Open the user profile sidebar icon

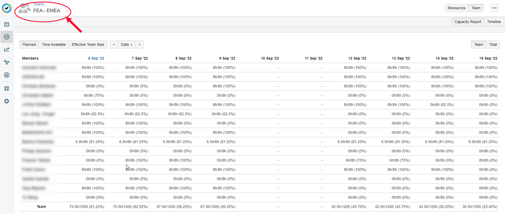[7, 75]
